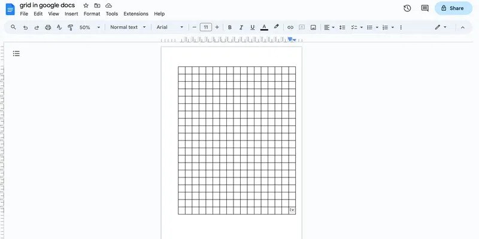Insert a checklist
Viewport: 479px width, 239px height.
tap(354, 27)
